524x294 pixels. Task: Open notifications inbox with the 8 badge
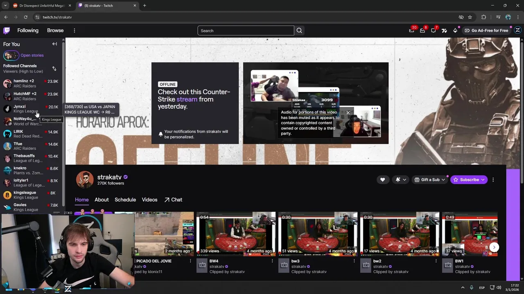pos(422,30)
